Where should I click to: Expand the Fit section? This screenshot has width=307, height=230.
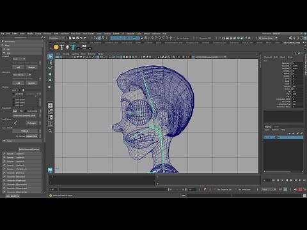pos(4,49)
